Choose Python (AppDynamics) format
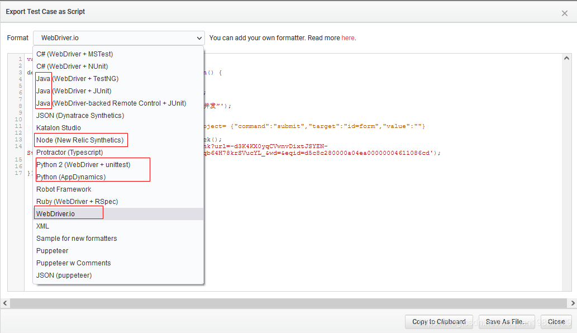Viewport: 577px width, 333px height. point(118,177)
